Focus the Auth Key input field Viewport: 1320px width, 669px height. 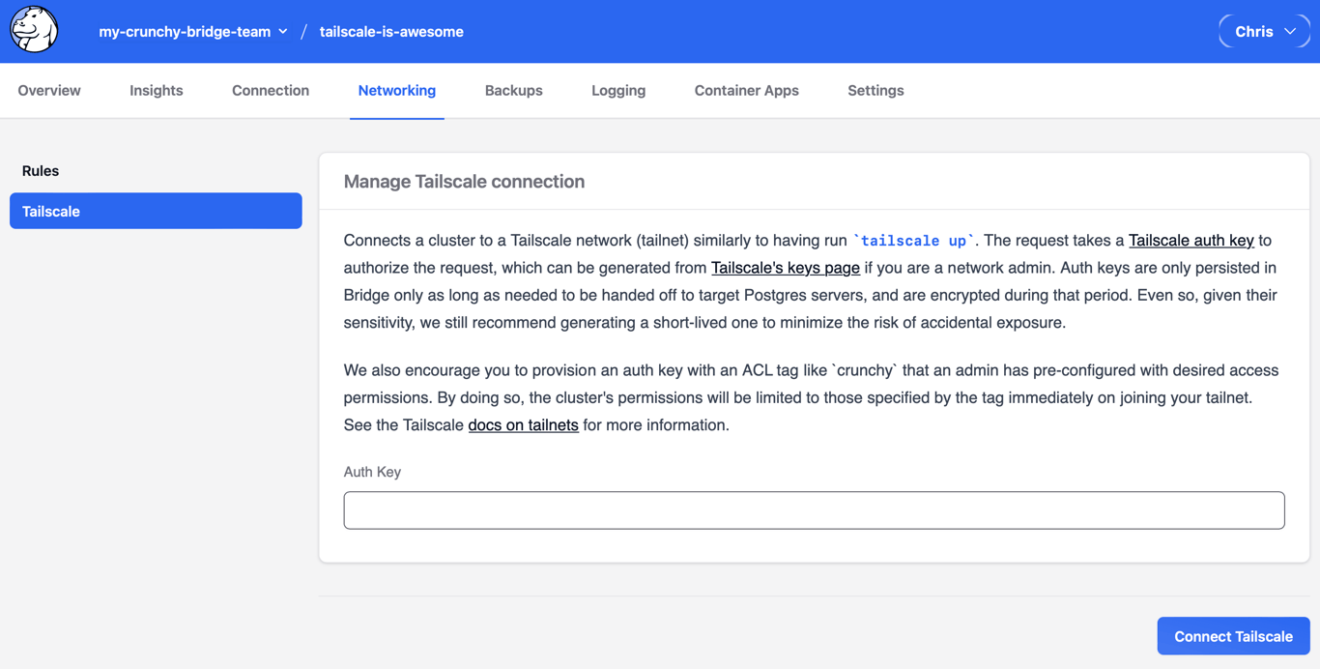tap(815, 510)
